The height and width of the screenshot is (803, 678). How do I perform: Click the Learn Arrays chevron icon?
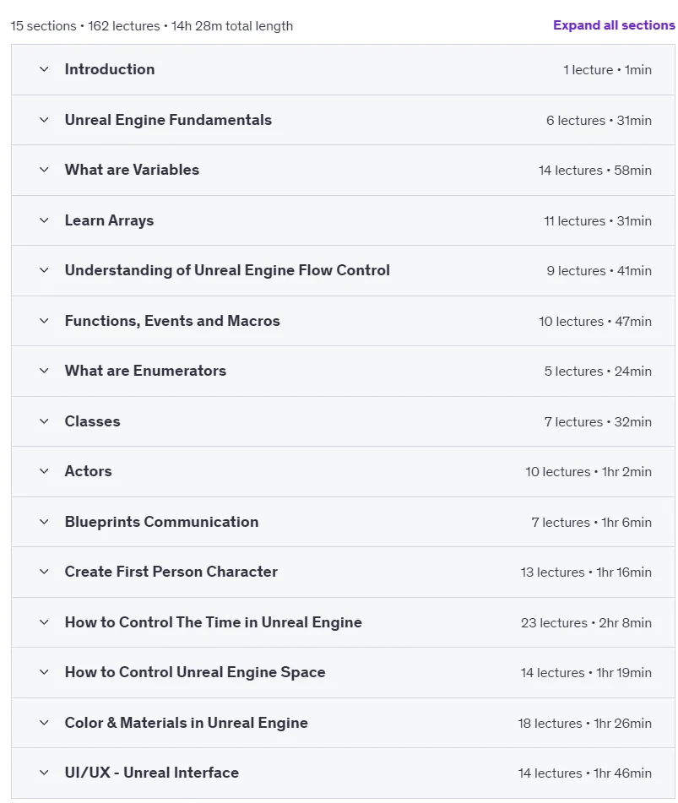(44, 220)
